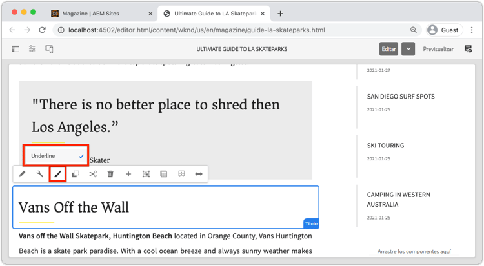The height and width of the screenshot is (266, 484).
Task: Close the Ultimate Guide to LA Skateparks tab
Action: [x=263, y=14]
